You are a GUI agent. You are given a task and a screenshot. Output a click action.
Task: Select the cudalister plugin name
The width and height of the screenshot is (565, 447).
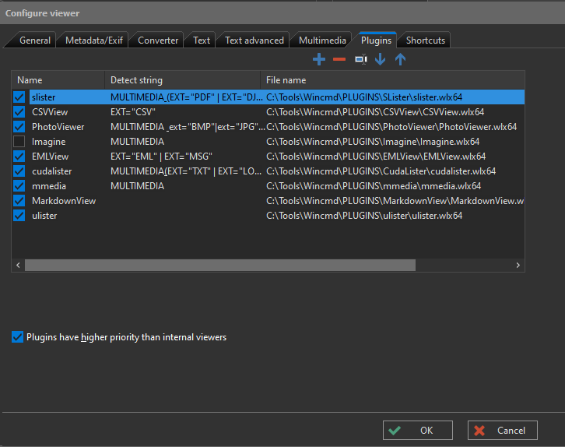(x=51, y=171)
